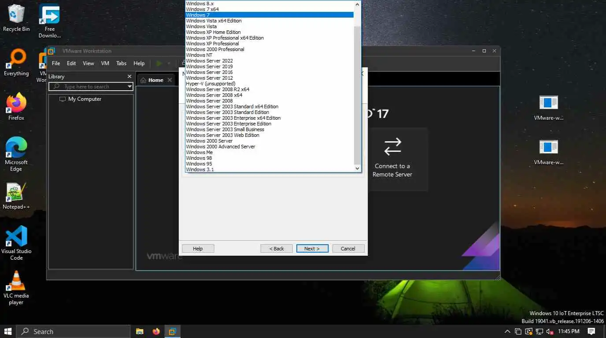Choose Windows 2000 Professional
The height and width of the screenshot is (338, 606).
tap(269, 49)
